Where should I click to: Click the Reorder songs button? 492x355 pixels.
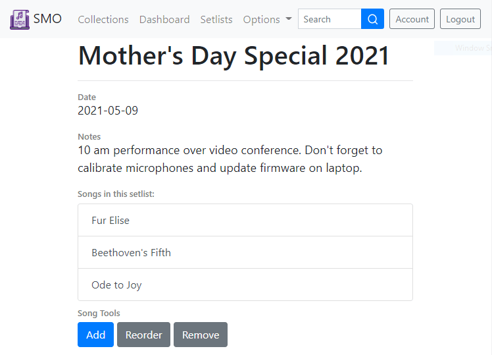[143, 335]
